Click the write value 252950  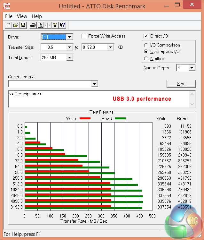tap(164, 172)
